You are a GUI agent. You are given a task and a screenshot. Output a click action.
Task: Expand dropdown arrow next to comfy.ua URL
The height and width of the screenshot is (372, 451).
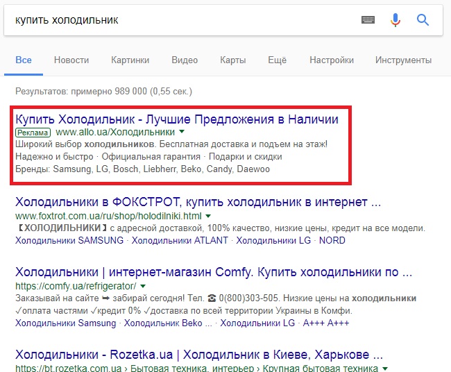pos(143,286)
